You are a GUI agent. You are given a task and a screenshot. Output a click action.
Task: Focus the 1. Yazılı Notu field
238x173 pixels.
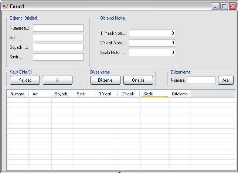click(152, 33)
